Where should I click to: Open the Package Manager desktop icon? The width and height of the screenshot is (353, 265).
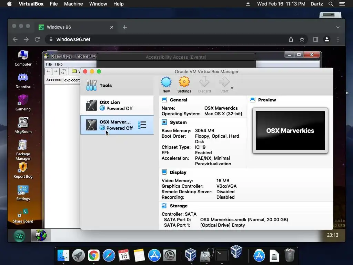point(23,150)
